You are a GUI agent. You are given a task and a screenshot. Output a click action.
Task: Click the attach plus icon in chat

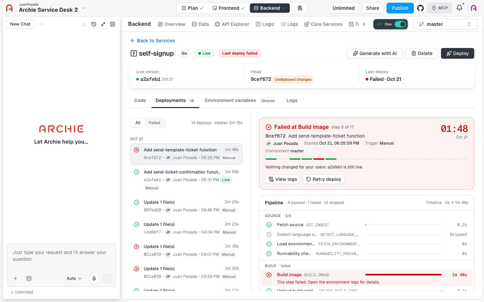pyautogui.click(x=15, y=279)
